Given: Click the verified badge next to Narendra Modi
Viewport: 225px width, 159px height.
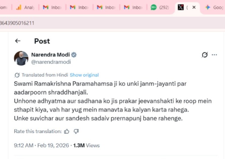Looking at the screenshot, I should click(x=74, y=55).
